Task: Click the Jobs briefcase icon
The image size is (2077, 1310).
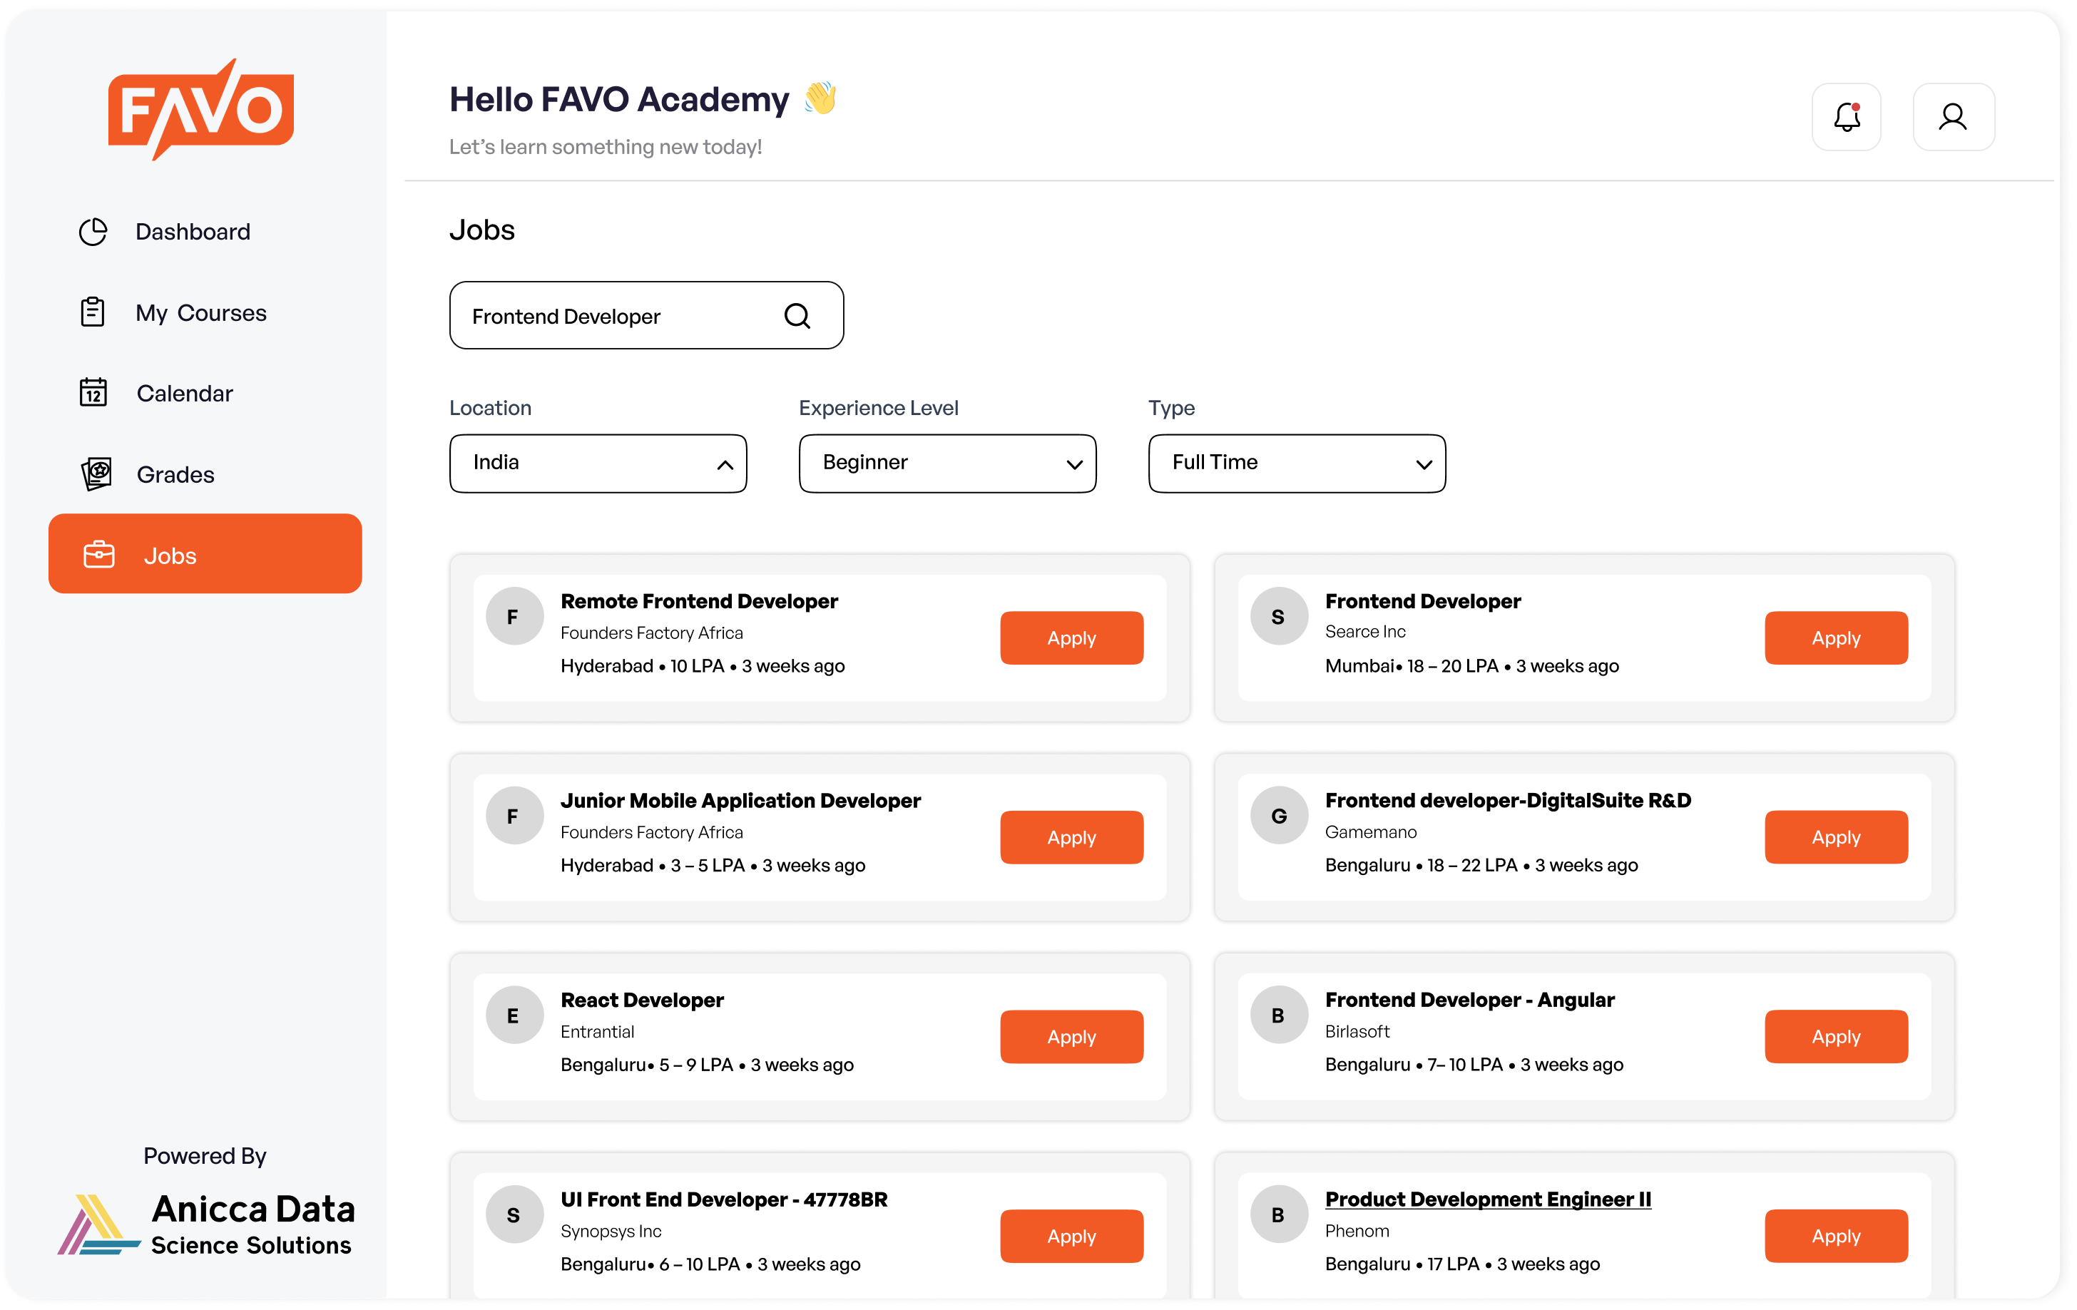Action: pyautogui.click(x=99, y=555)
